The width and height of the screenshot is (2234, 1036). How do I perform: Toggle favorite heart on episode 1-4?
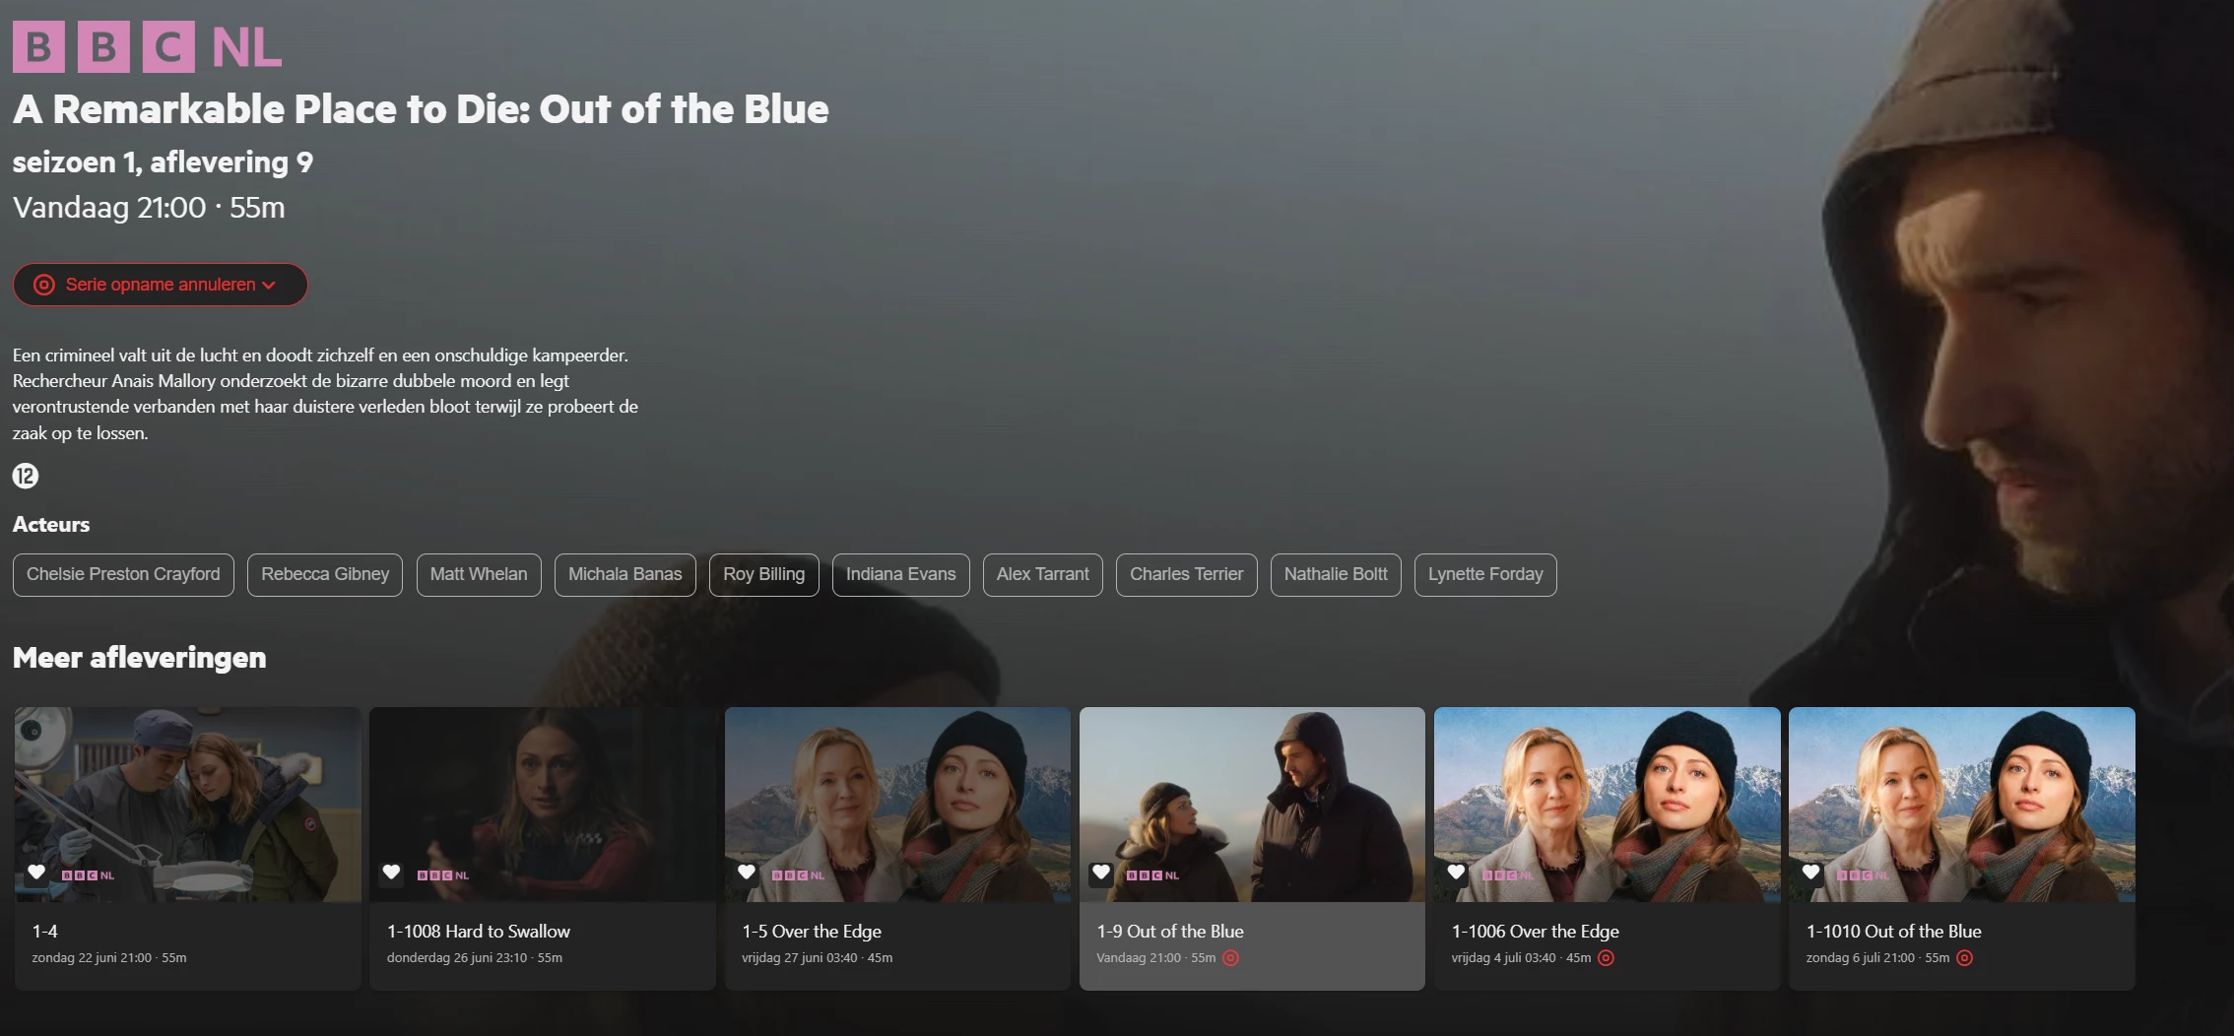[36, 873]
